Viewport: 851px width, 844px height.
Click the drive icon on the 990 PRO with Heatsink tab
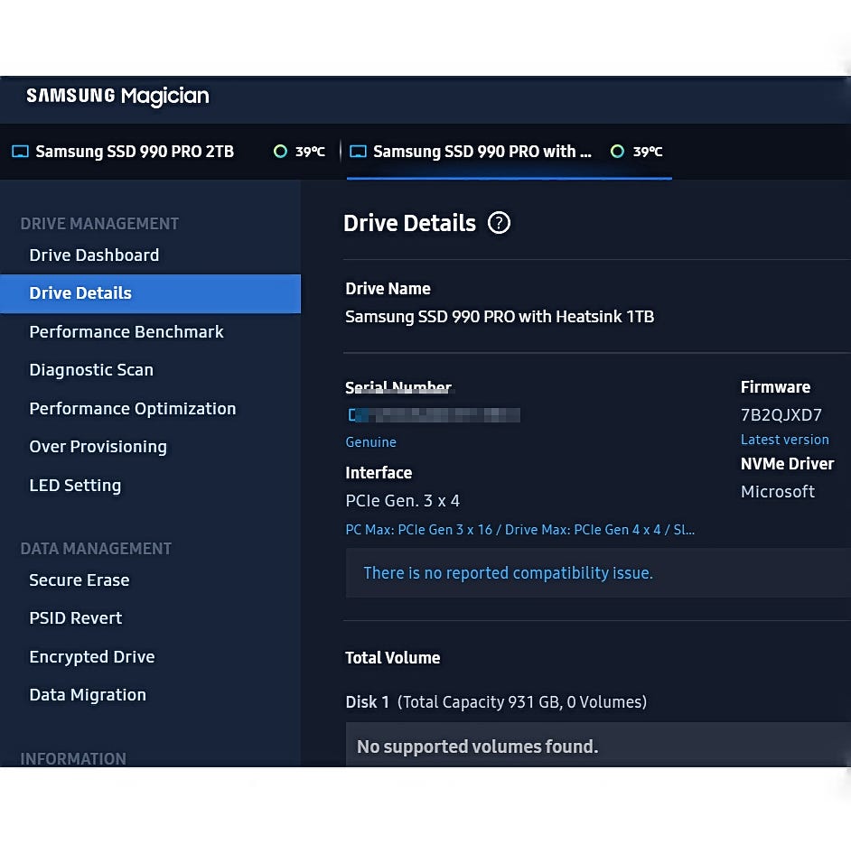(x=359, y=152)
